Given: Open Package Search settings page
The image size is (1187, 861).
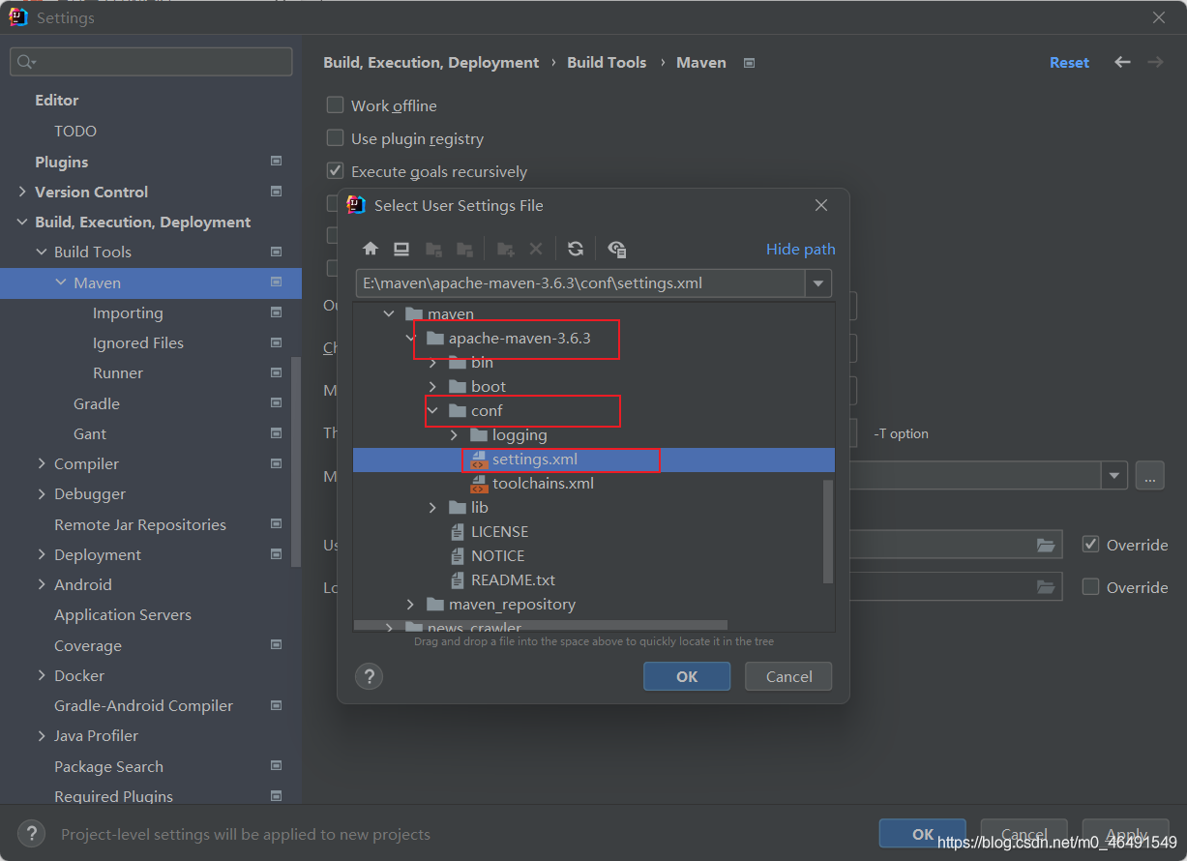Looking at the screenshot, I should [x=108, y=766].
